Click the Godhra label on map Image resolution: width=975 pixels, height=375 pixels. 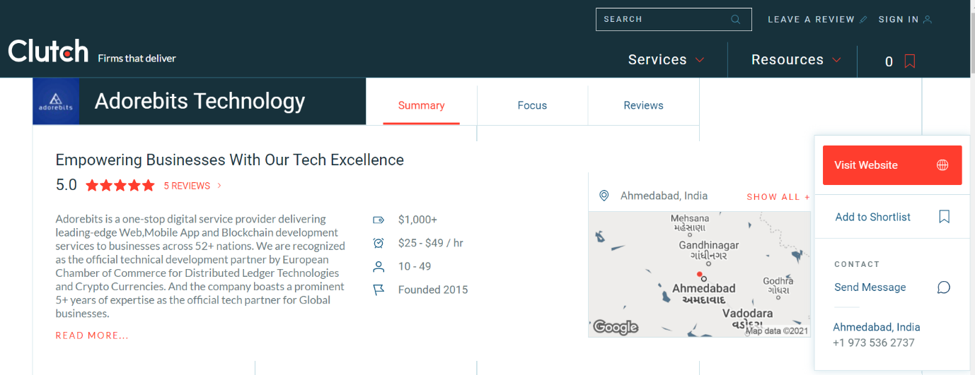pyautogui.click(x=778, y=281)
